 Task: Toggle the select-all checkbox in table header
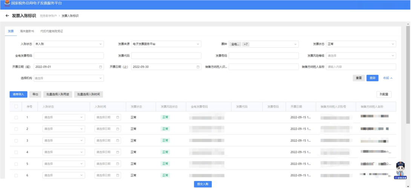click(x=16, y=107)
